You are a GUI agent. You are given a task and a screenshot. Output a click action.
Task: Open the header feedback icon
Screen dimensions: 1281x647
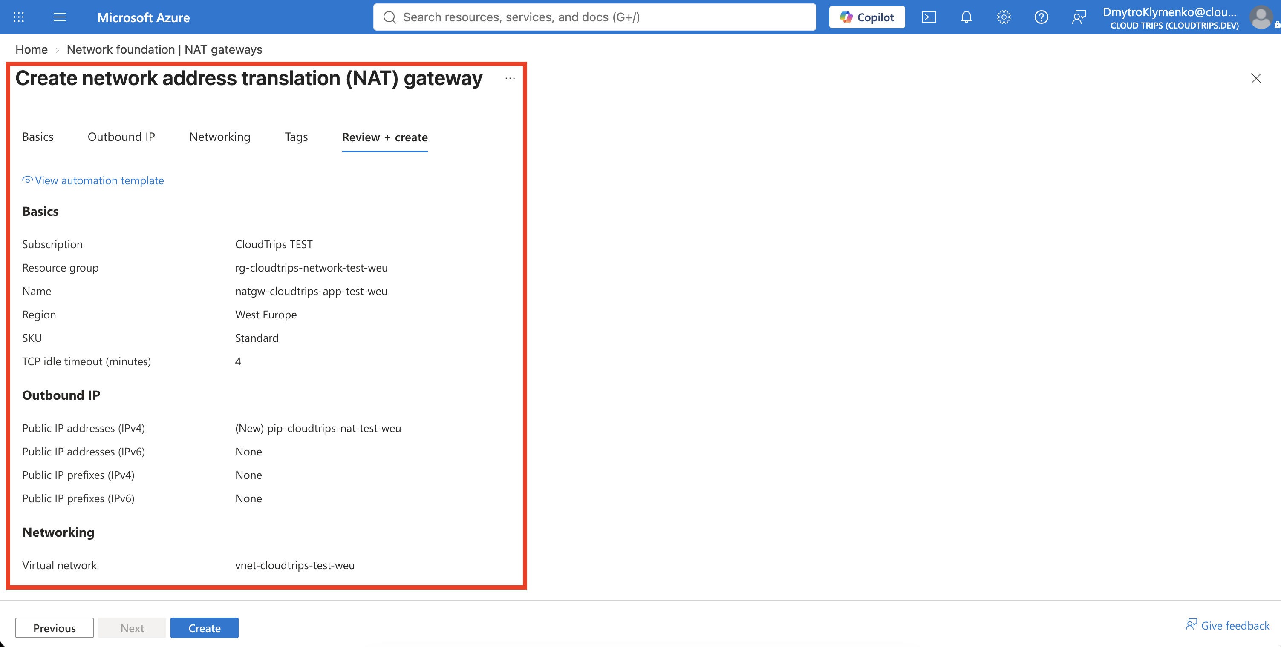pyautogui.click(x=1078, y=17)
